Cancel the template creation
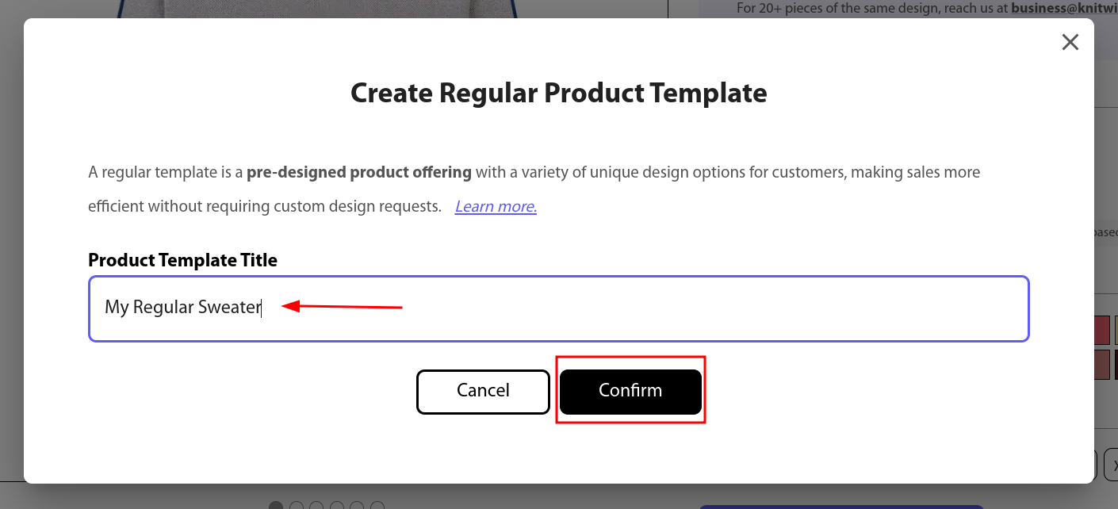 (483, 392)
